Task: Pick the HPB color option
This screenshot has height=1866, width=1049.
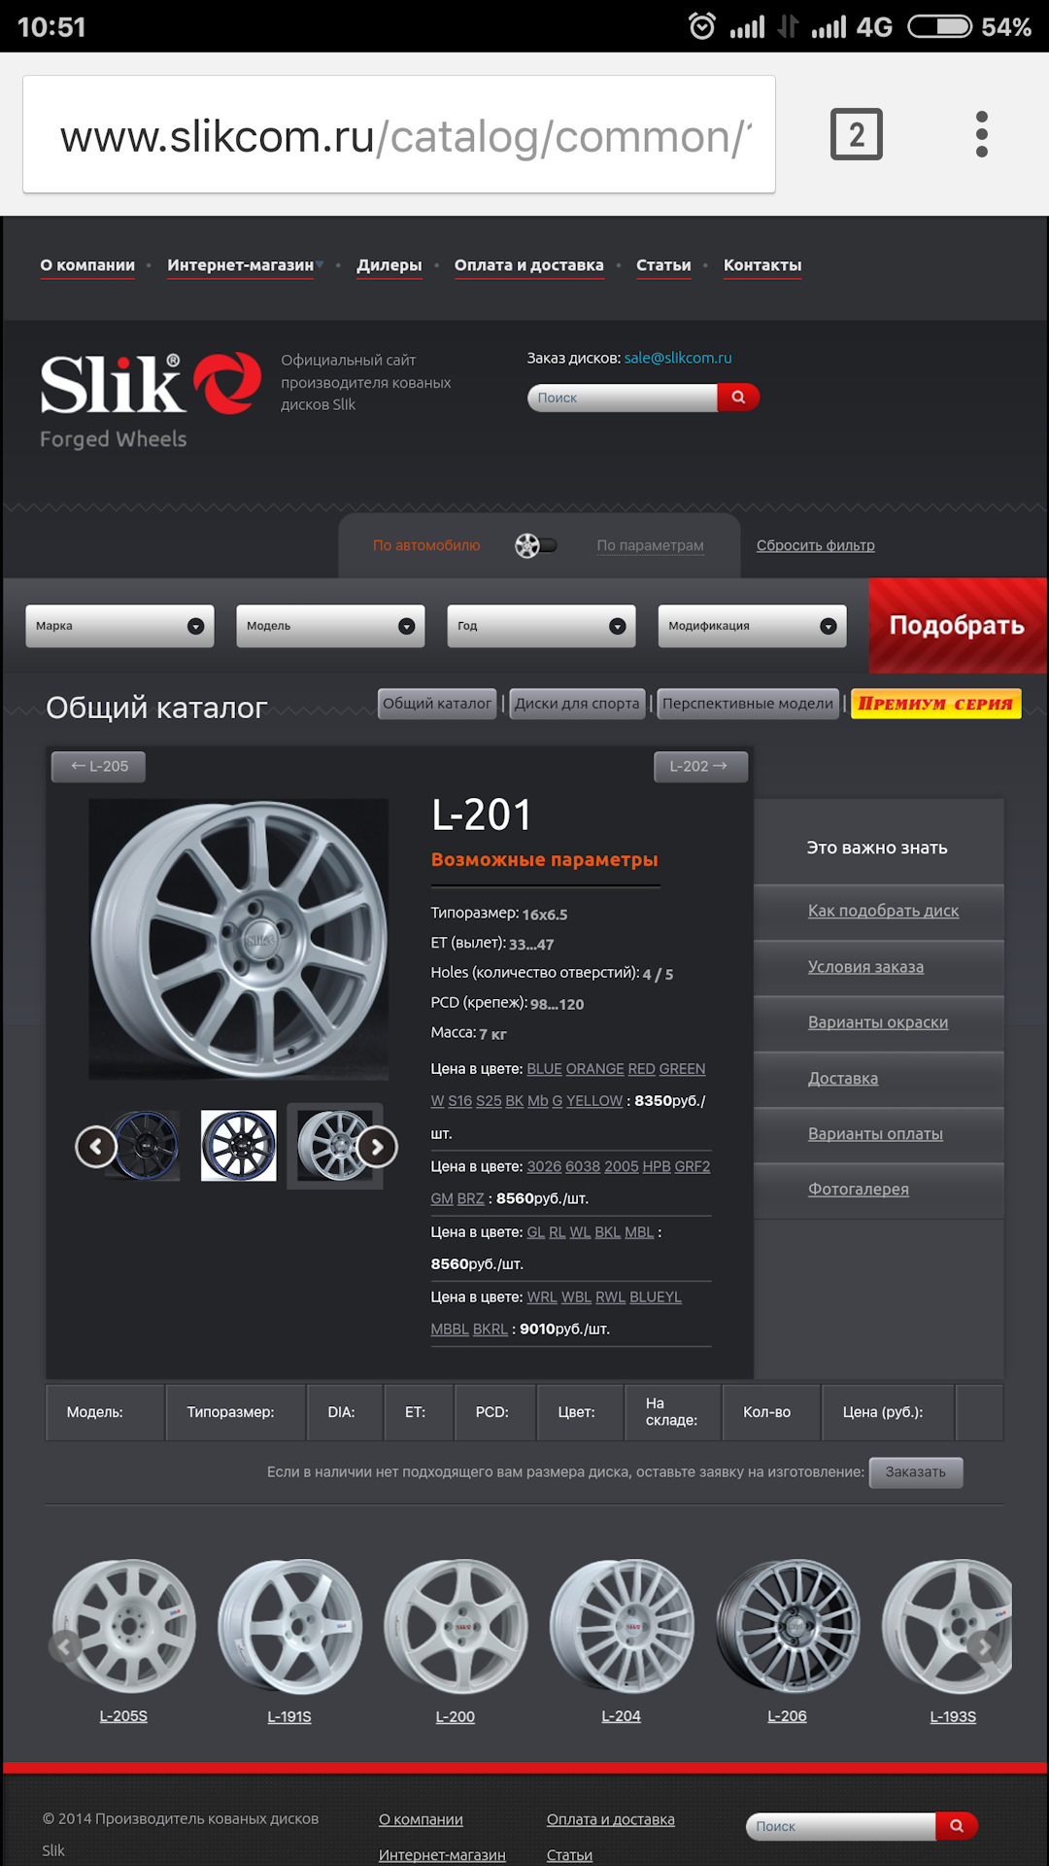Action: coord(657,1166)
